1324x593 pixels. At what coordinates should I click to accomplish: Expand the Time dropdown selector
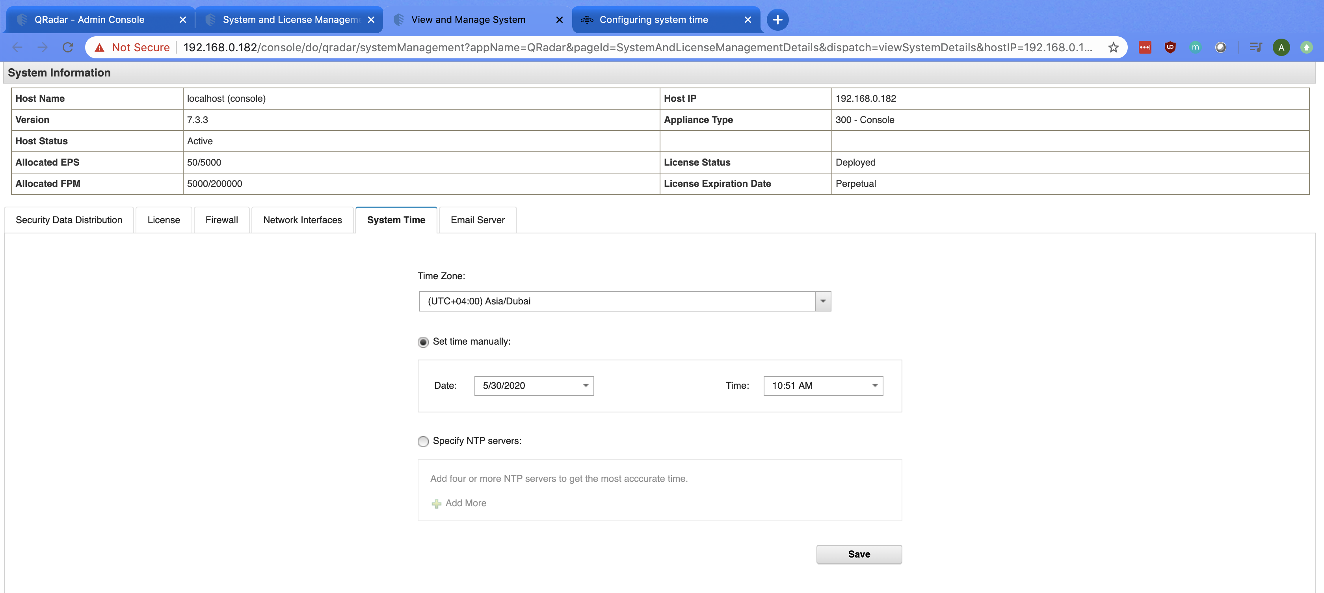coord(875,384)
